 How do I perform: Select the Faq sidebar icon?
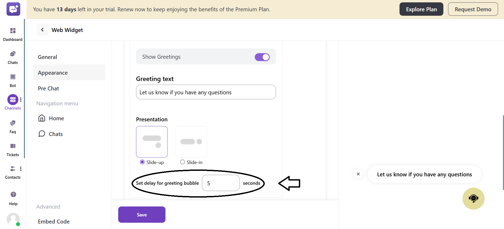coord(13,123)
